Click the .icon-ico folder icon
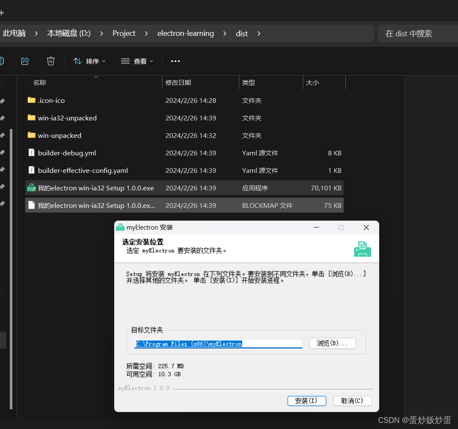 (32, 100)
